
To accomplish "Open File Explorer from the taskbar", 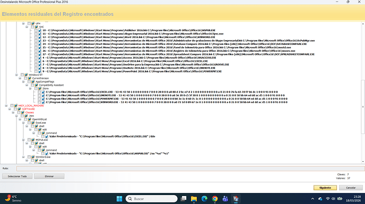I will pyautogui.click(x=194, y=199).
